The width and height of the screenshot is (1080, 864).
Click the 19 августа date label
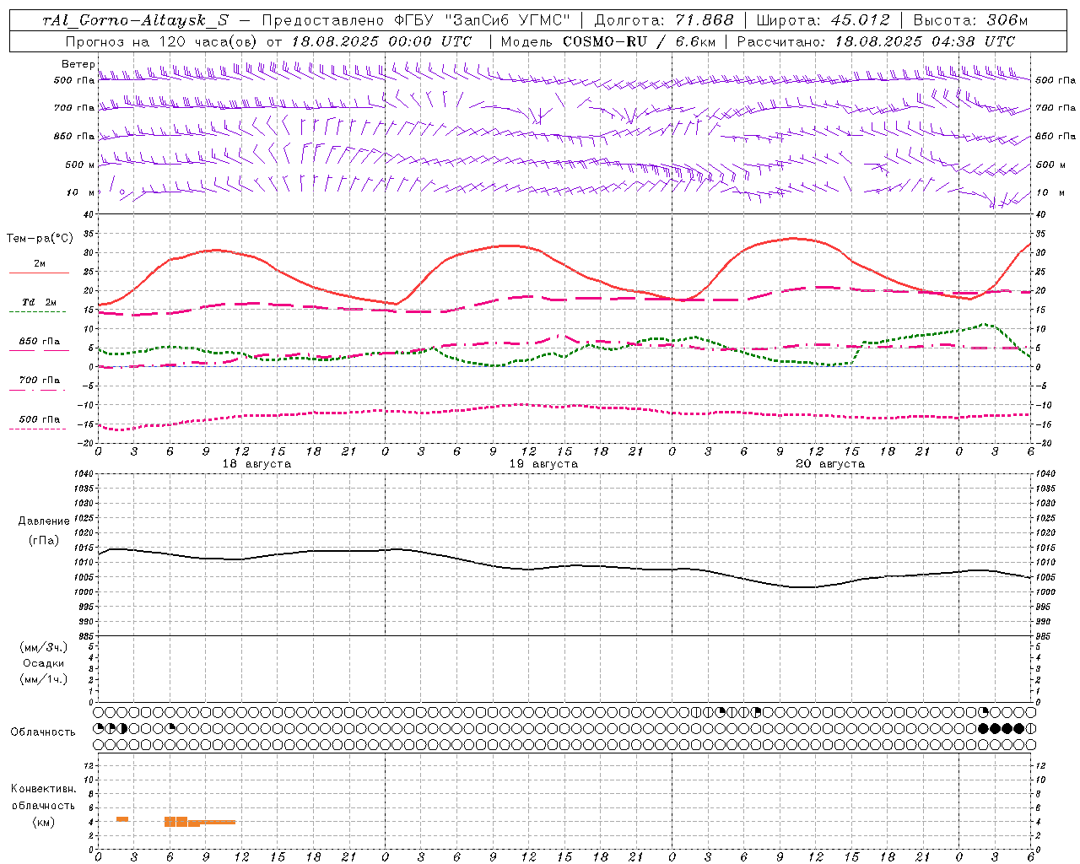click(x=543, y=464)
